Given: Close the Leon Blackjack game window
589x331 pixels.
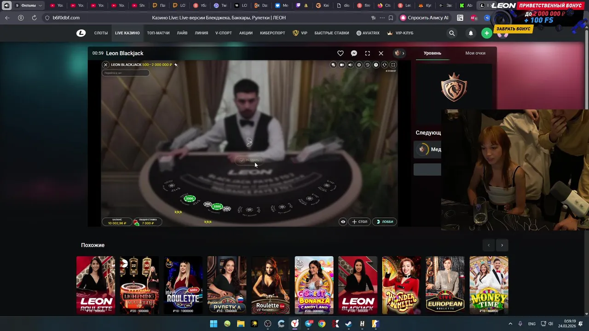Looking at the screenshot, I should click(381, 53).
